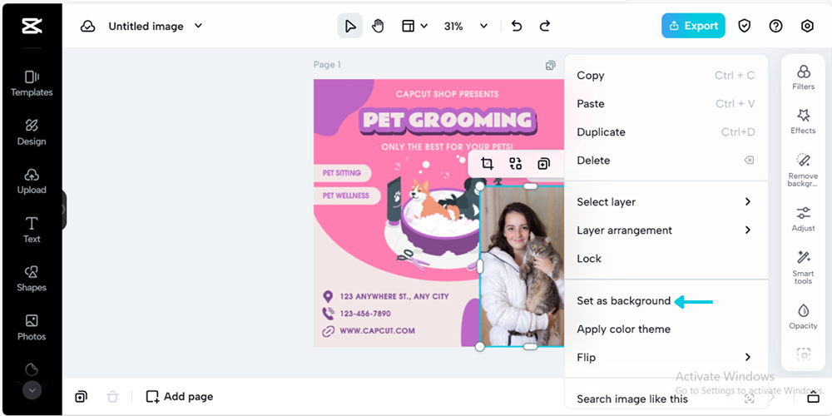Redo the last action
The width and height of the screenshot is (832, 416).
click(x=544, y=26)
